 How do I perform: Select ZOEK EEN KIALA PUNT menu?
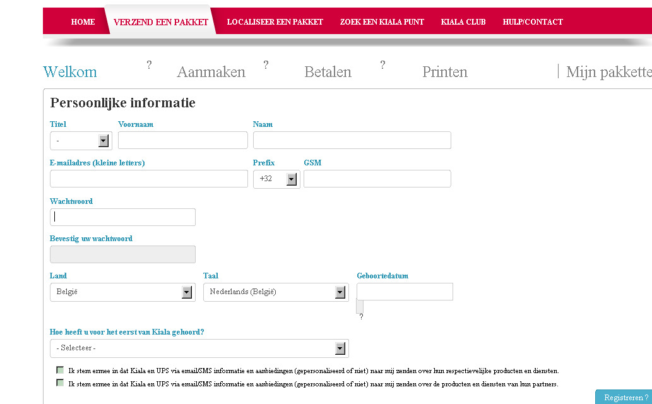point(382,22)
